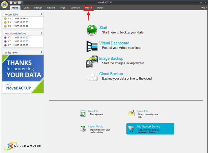Viewport: 208px width, 153px height.
Task: Collapse the Recent Jobs panel
Action: [41, 14]
